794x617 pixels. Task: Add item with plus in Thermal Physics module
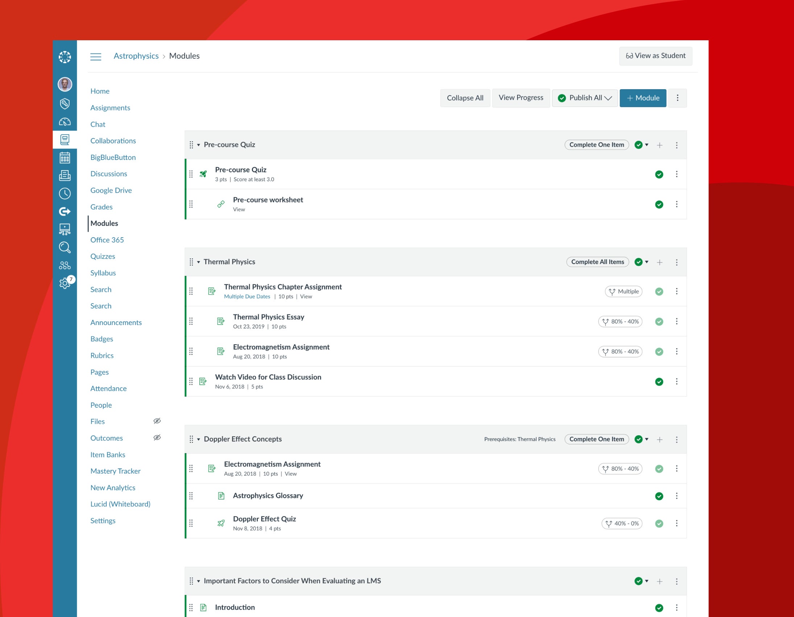pyautogui.click(x=659, y=262)
